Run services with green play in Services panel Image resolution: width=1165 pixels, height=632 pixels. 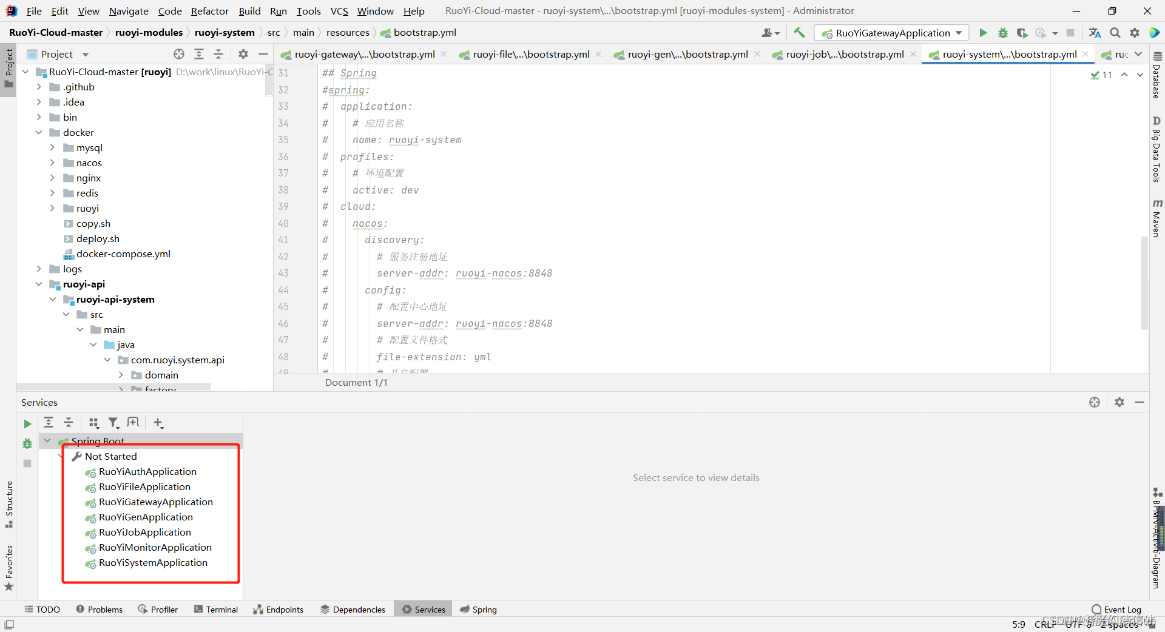(27, 423)
